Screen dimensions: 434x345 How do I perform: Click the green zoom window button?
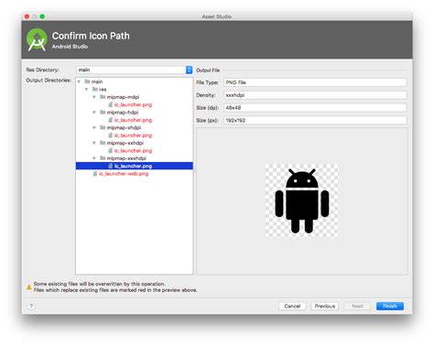pos(42,16)
